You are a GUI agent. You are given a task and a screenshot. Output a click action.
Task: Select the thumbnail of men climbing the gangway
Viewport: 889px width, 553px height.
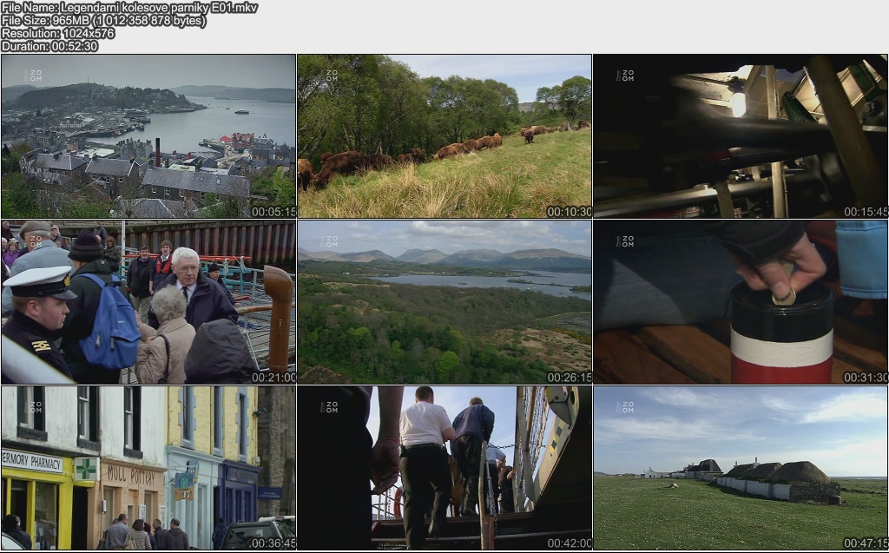444,468
